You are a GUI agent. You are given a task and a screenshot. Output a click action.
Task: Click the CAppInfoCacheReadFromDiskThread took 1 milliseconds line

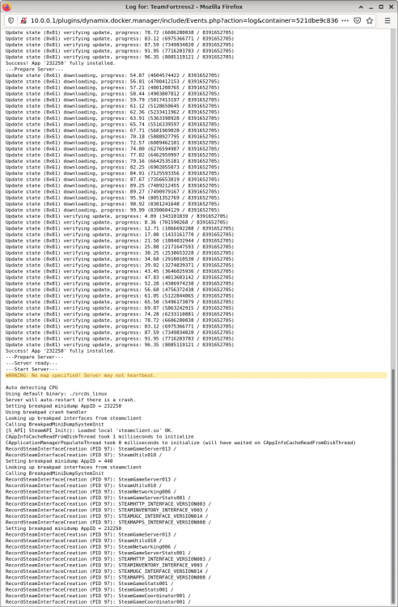(x=99, y=437)
